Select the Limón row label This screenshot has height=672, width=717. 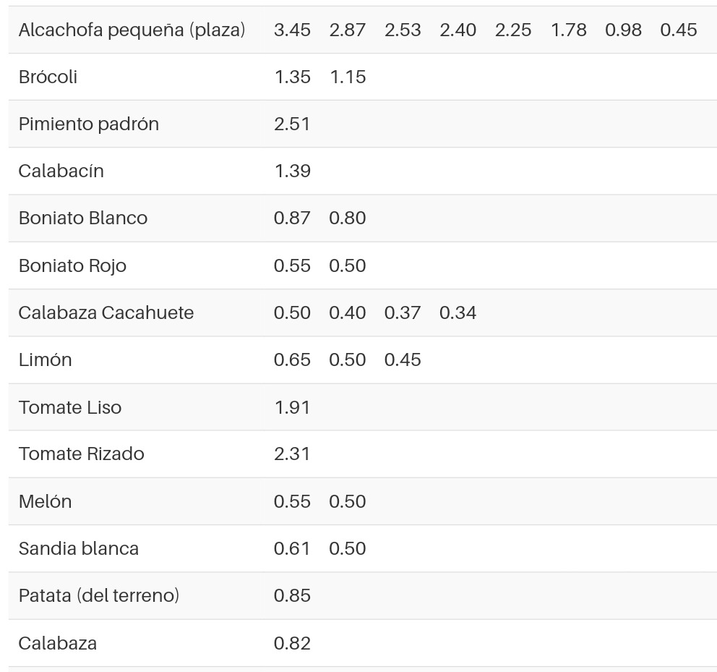pyautogui.click(x=45, y=360)
